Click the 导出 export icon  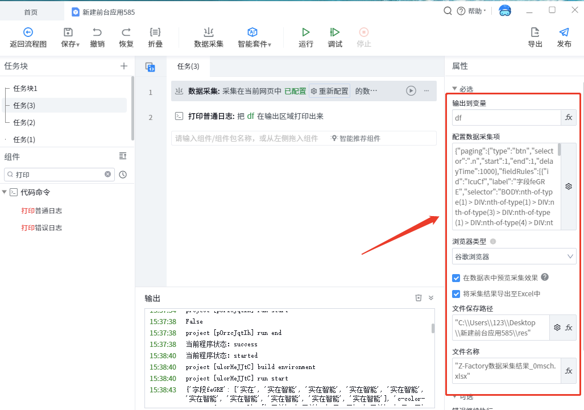pyautogui.click(x=535, y=32)
